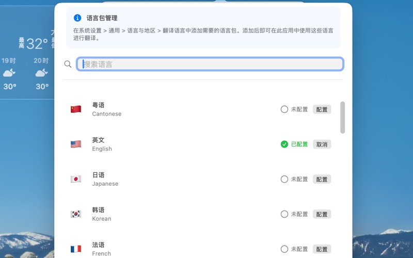Click the blue info icon beside 语言包管理

[x=77, y=18]
